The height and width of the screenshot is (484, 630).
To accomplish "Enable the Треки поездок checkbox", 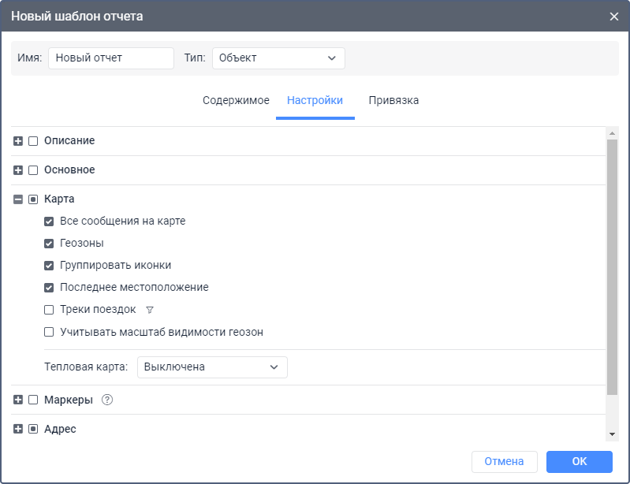I will 49,310.
